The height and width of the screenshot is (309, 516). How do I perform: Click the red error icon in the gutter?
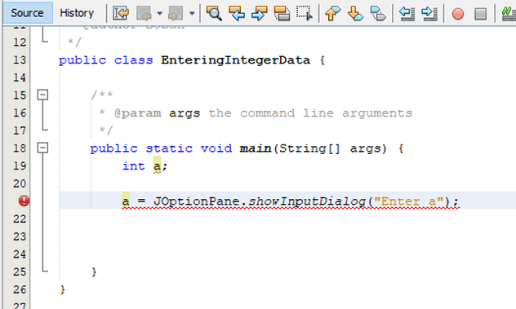coord(24,201)
